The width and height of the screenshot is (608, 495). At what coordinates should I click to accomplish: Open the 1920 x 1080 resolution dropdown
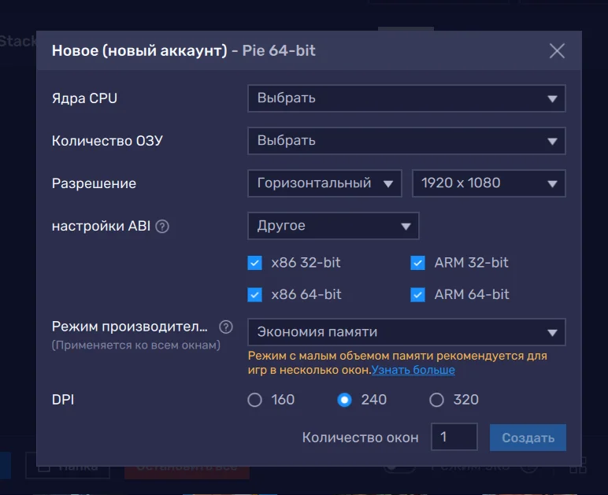click(488, 183)
